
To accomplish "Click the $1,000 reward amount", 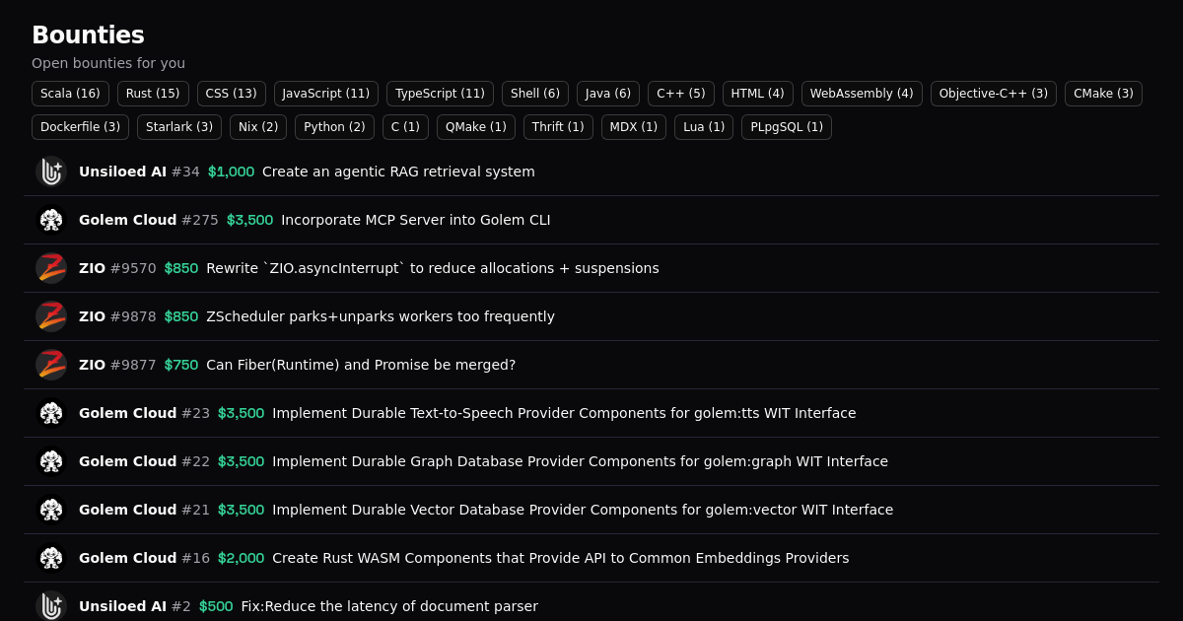I will point(231,172).
